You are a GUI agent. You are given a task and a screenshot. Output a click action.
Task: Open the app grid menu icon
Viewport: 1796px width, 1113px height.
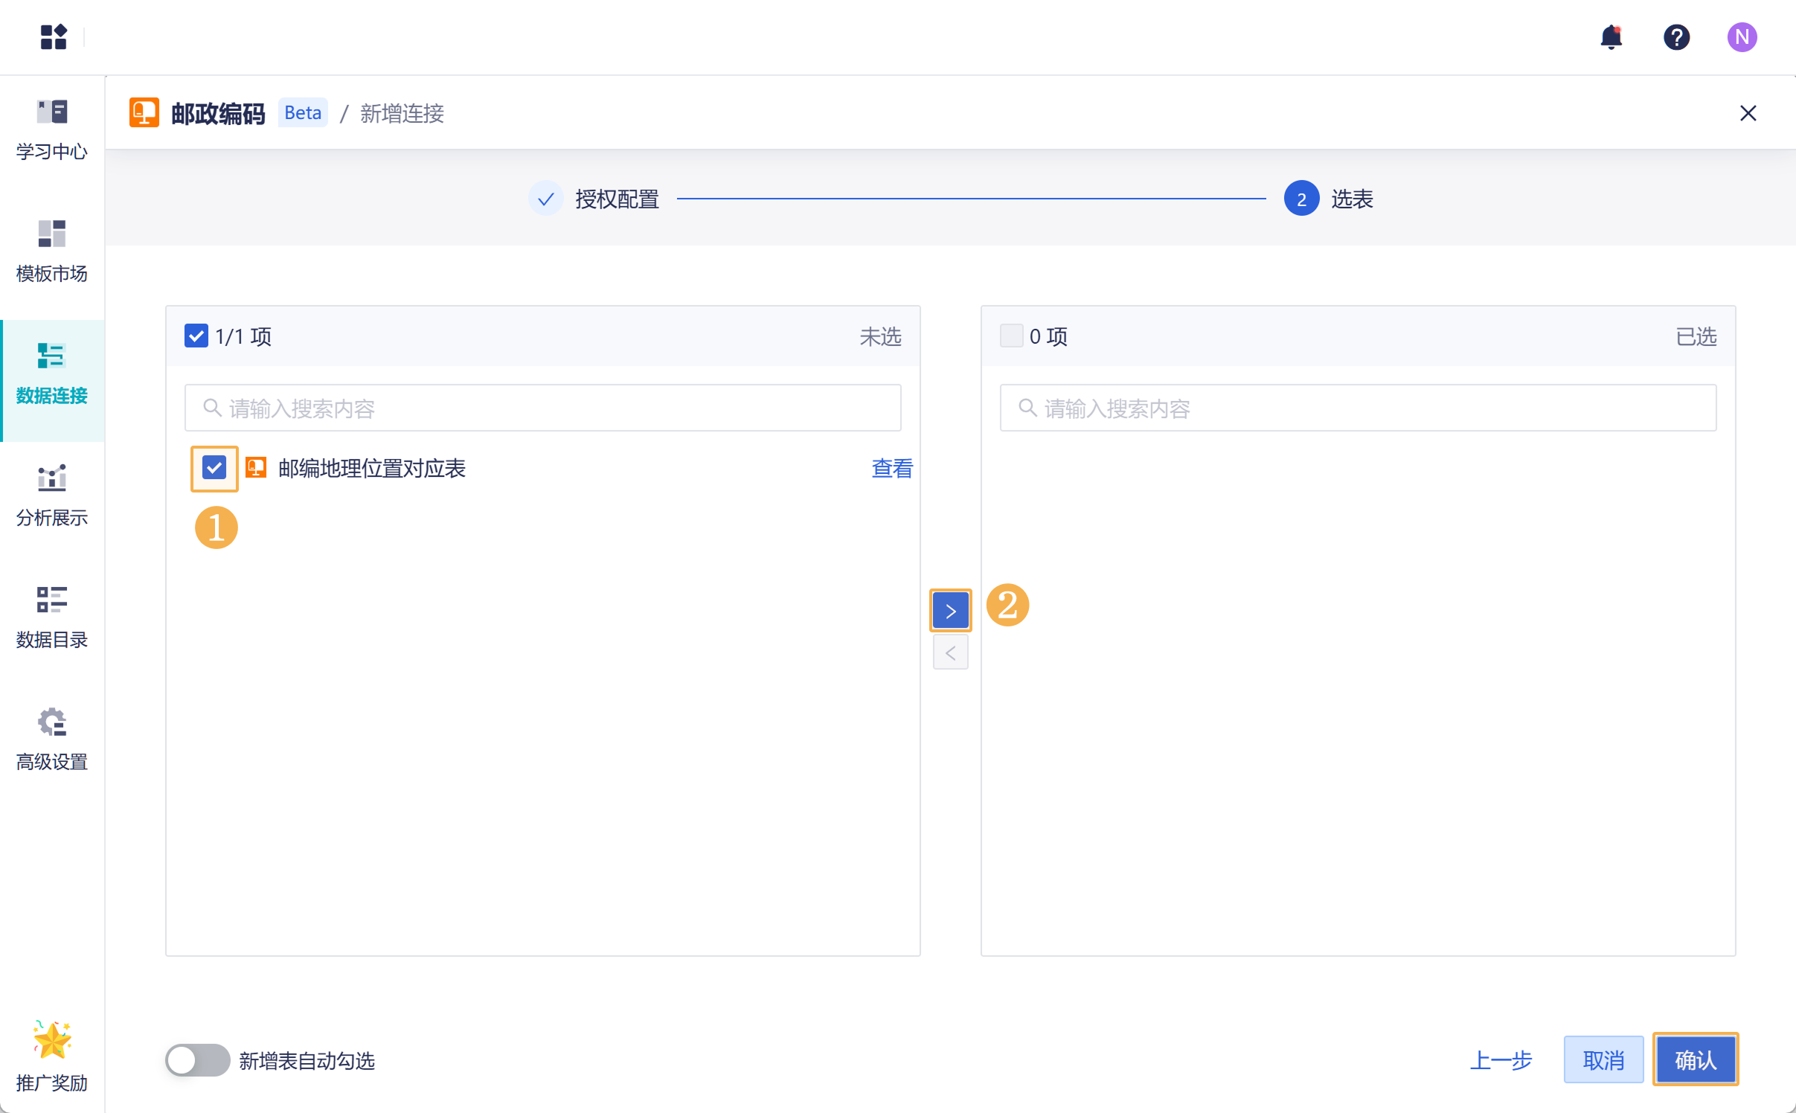coord(53,36)
